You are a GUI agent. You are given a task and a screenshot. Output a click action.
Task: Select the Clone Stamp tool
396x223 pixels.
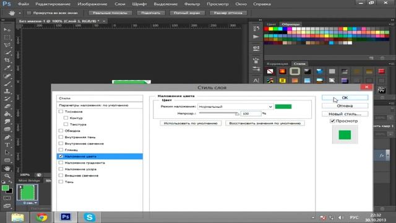point(7,91)
